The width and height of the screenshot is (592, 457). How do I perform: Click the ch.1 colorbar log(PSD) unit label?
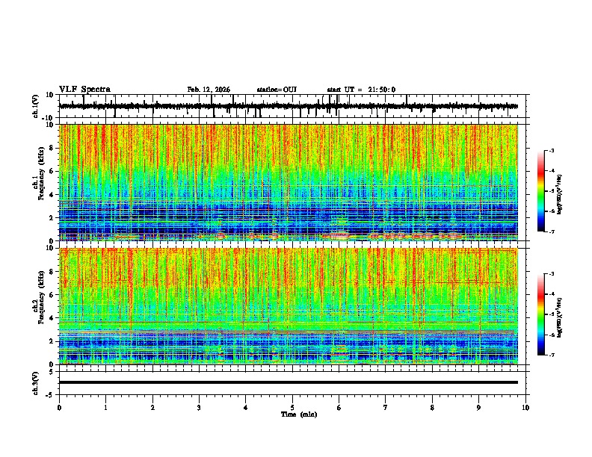pyautogui.click(x=560, y=195)
